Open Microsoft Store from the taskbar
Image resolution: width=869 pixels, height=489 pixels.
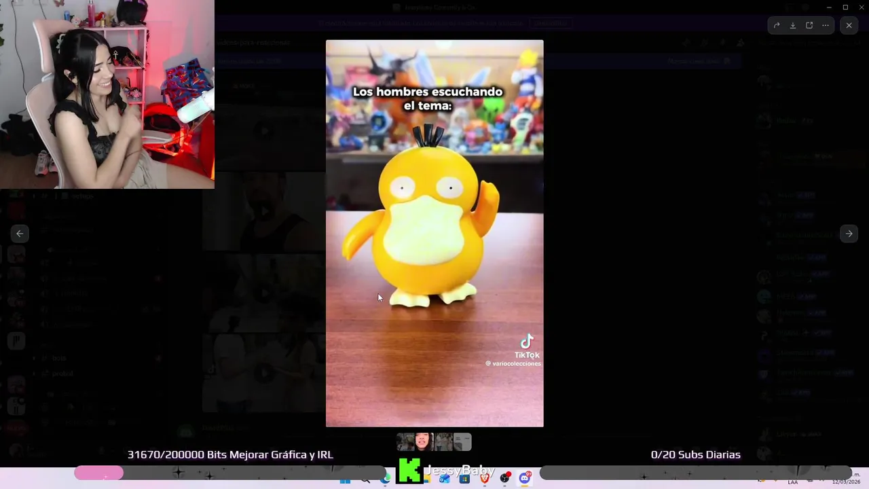(464, 479)
